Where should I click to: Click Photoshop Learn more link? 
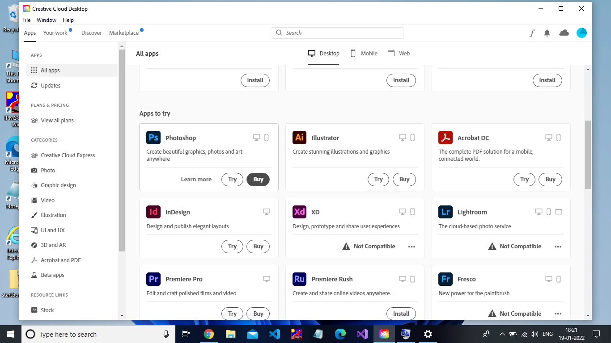pyautogui.click(x=196, y=179)
